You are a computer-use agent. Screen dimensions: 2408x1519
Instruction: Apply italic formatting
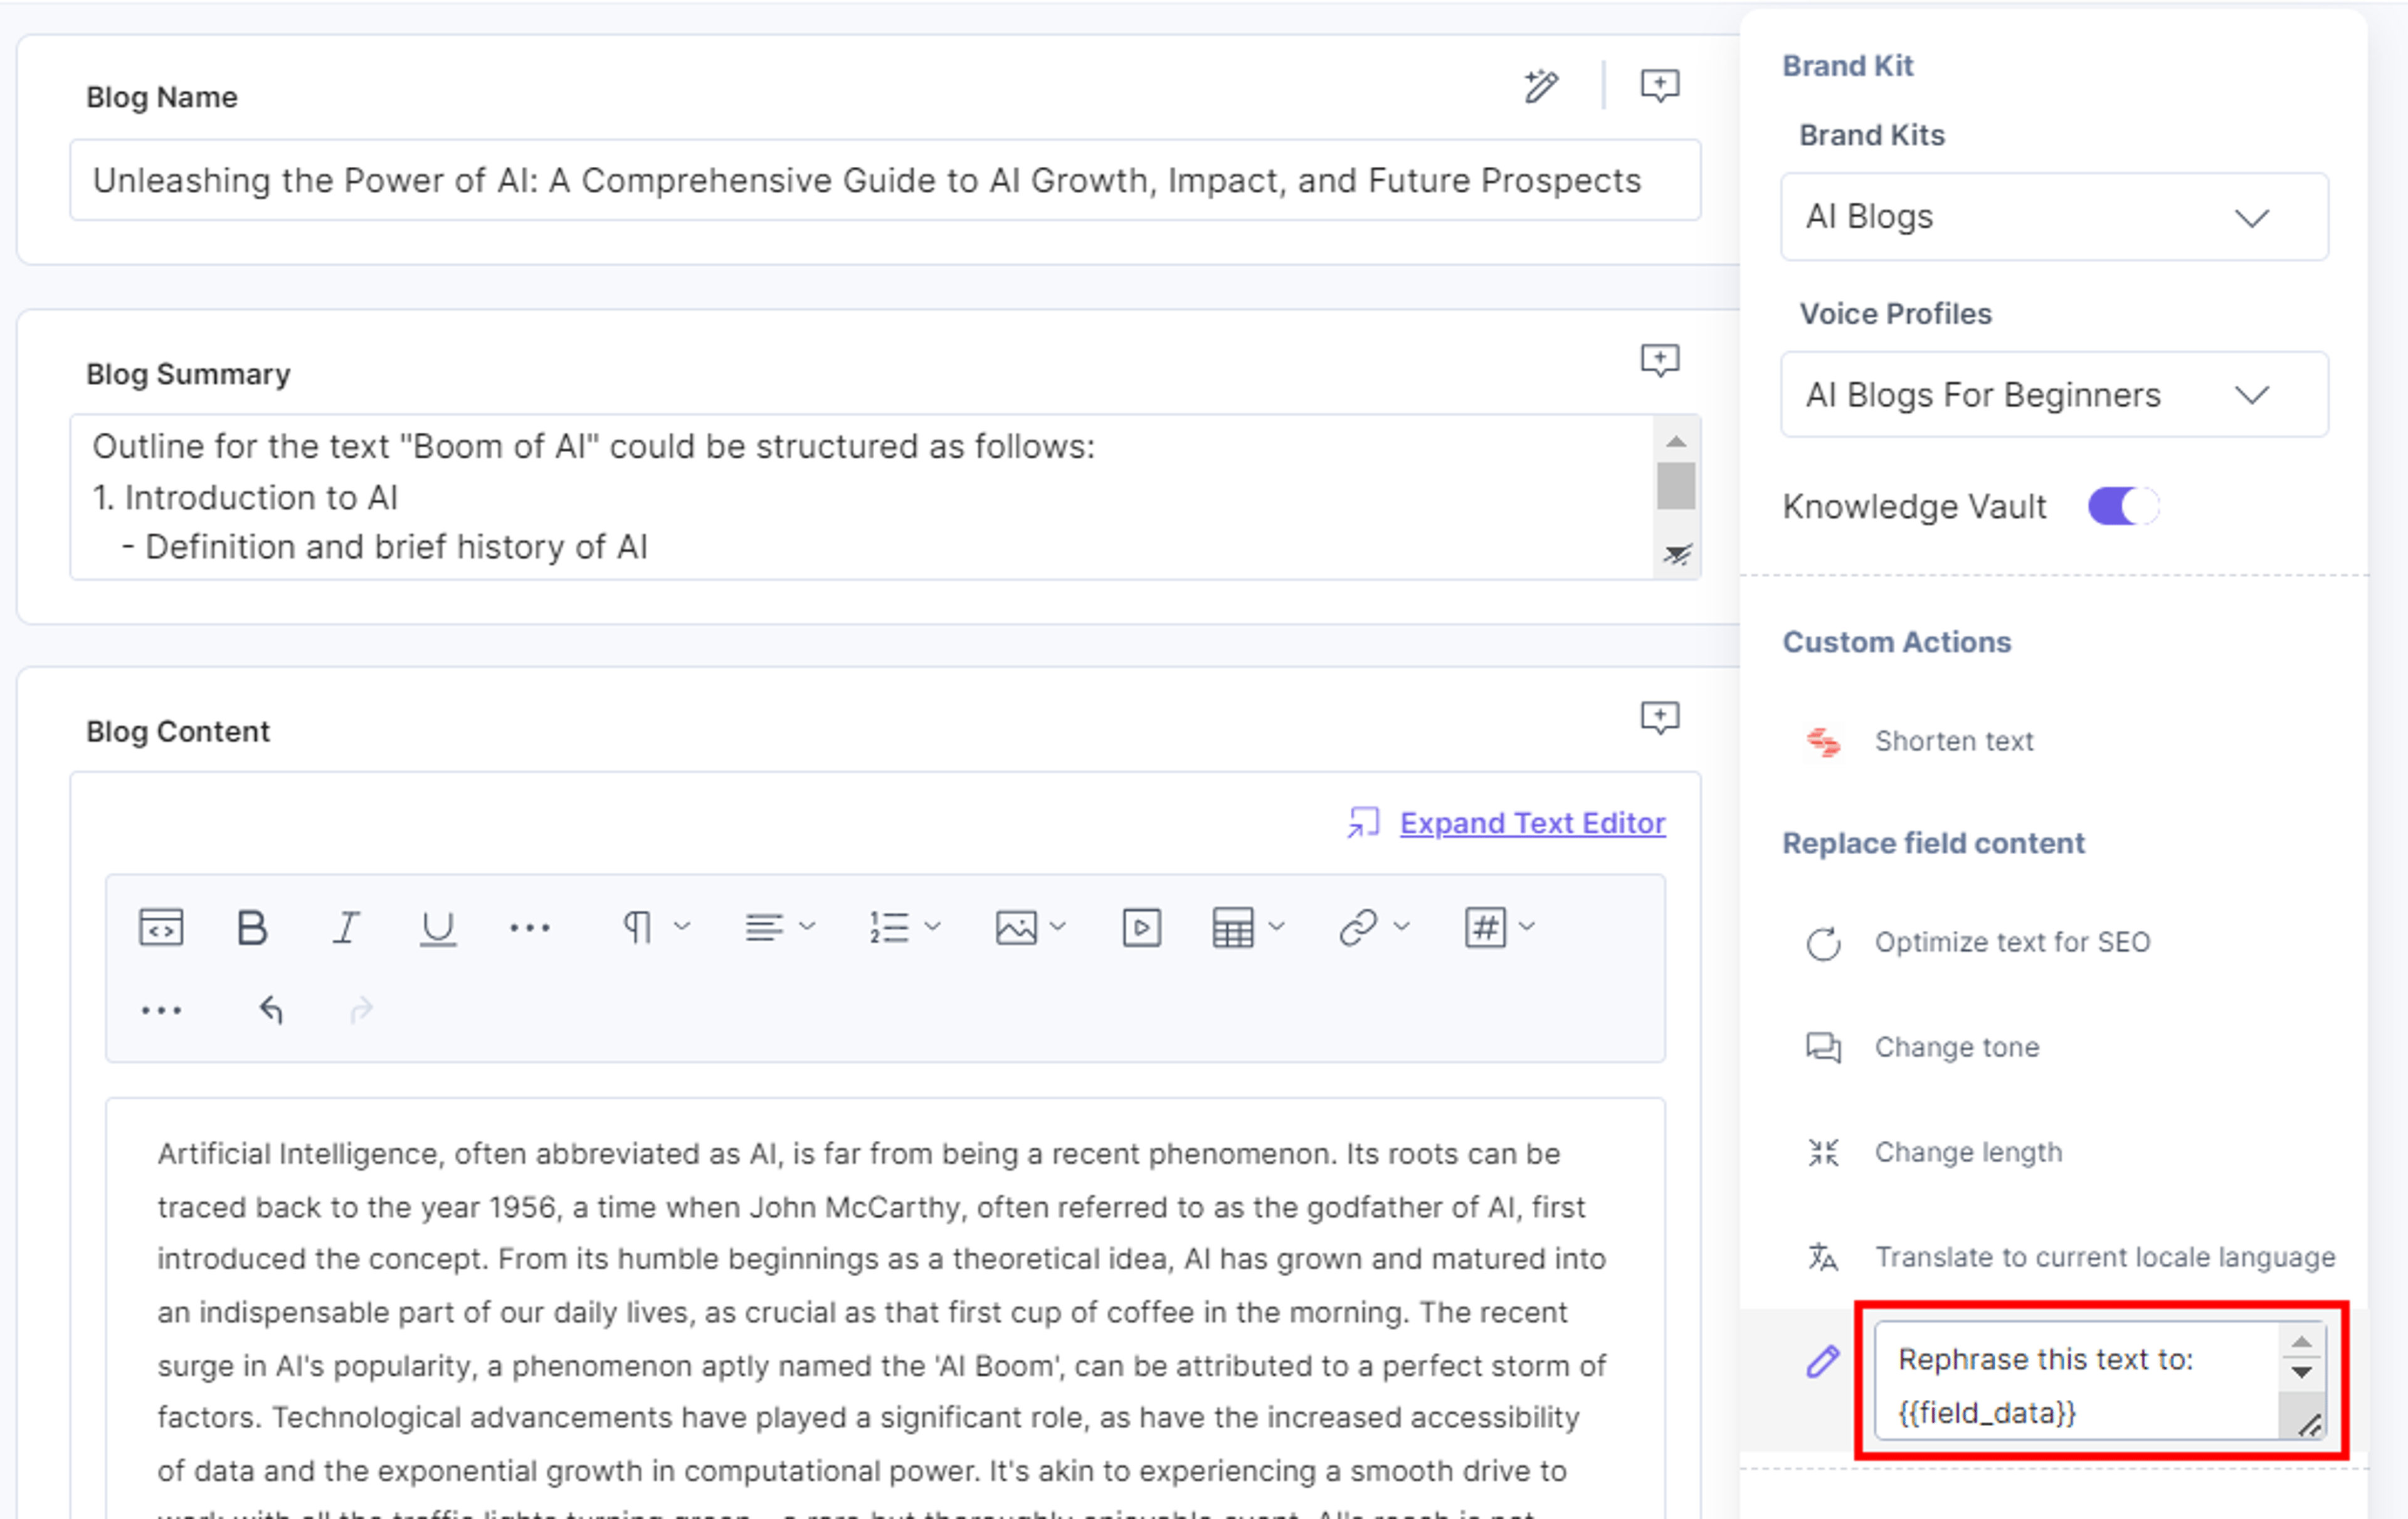coord(346,928)
